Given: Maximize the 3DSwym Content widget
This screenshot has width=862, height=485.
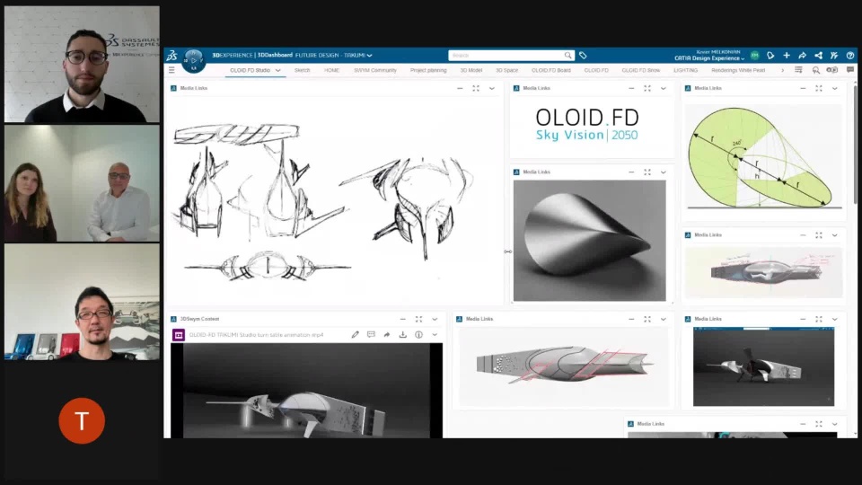Looking at the screenshot, I should tap(418, 319).
